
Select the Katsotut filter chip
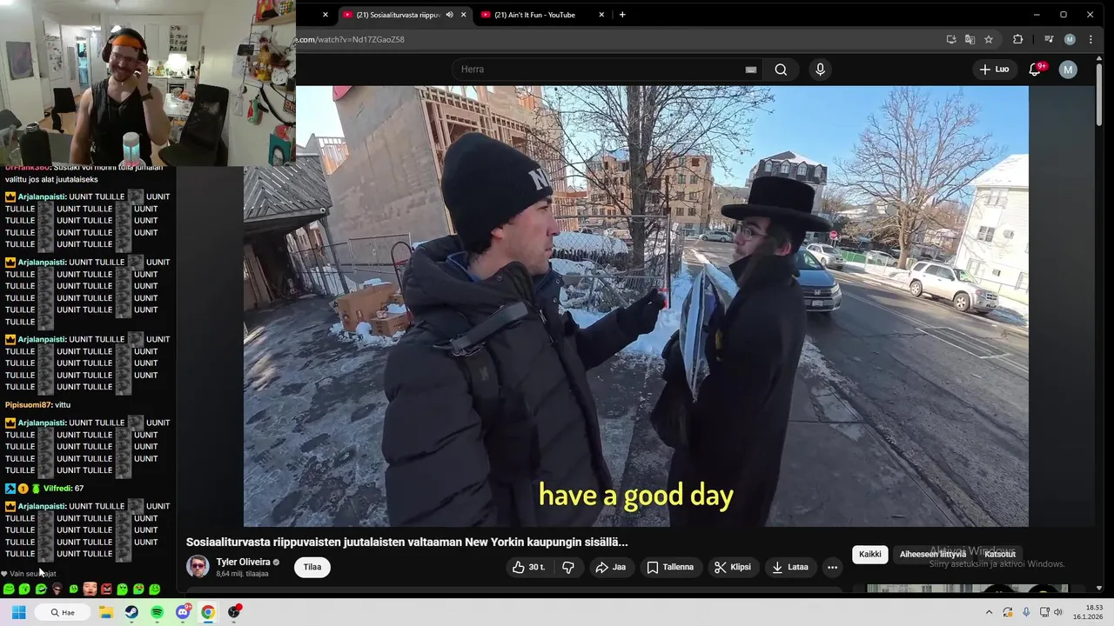1000,555
